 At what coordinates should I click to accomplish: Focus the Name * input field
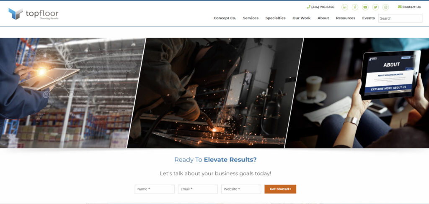pyautogui.click(x=155, y=189)
